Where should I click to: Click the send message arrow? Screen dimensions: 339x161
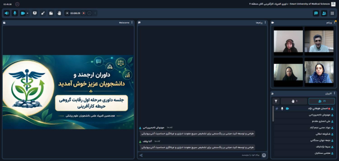[x=141, y=155]
